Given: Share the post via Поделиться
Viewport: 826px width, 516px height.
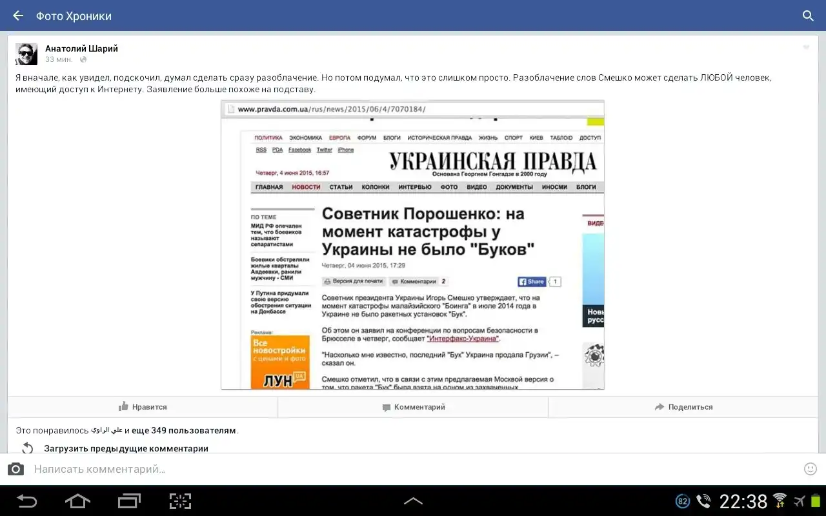Looking at the screenshot, I should 683,407.
